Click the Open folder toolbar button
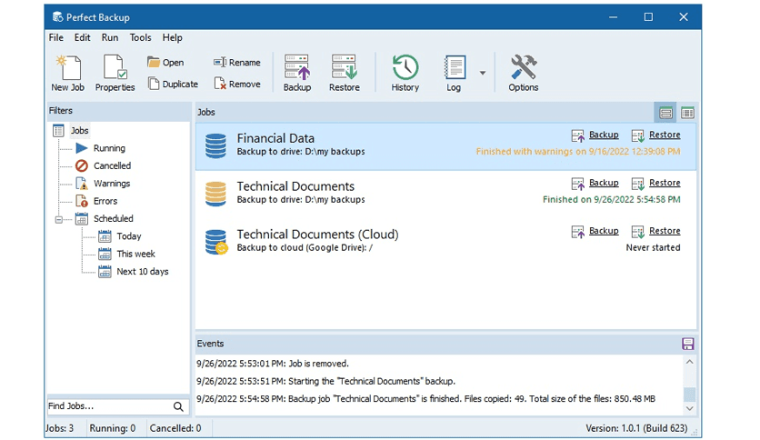Image resolution: width=760 pixels, height=440 pixels. pos(165,63)
